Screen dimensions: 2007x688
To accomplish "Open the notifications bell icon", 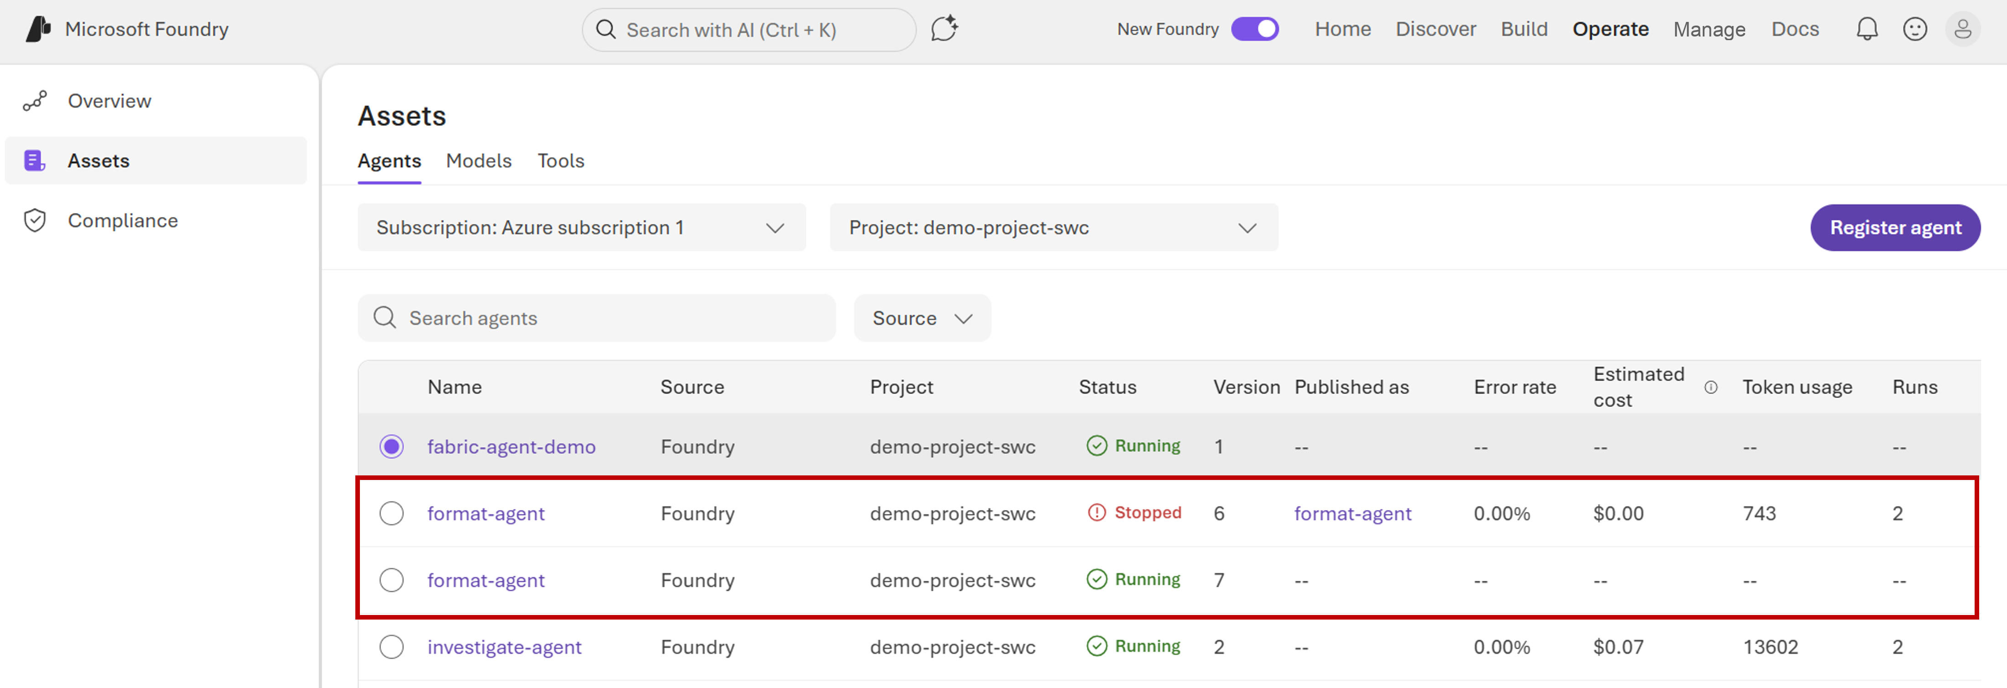I will coord(1867,30).
